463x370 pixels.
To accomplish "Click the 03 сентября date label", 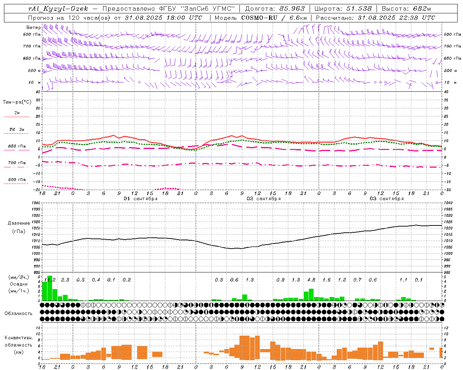I will point(387,199).
